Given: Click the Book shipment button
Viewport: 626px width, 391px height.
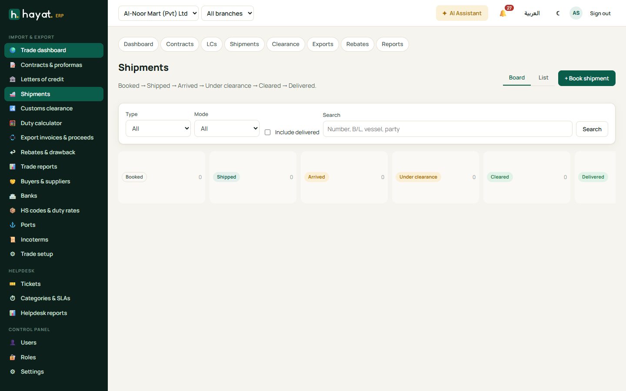Looking at the screenshot, I should click(x=587, y=78).
